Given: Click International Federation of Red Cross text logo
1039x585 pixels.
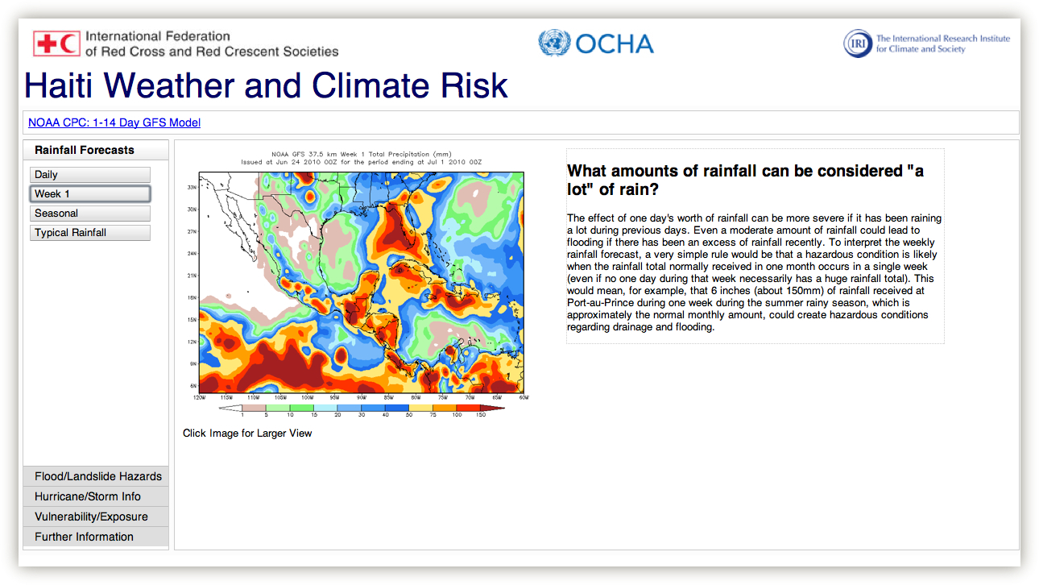Looking at the screenshot, I should coord(212,44).
